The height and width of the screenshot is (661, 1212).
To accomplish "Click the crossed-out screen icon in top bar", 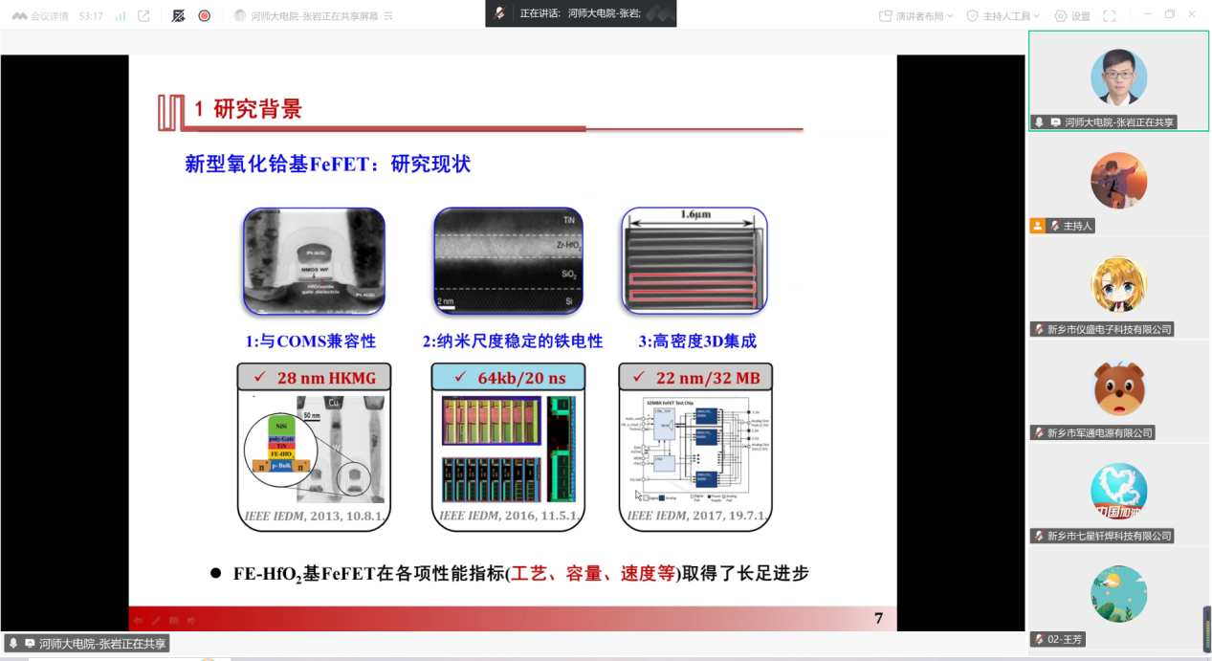I will point(178,16).
